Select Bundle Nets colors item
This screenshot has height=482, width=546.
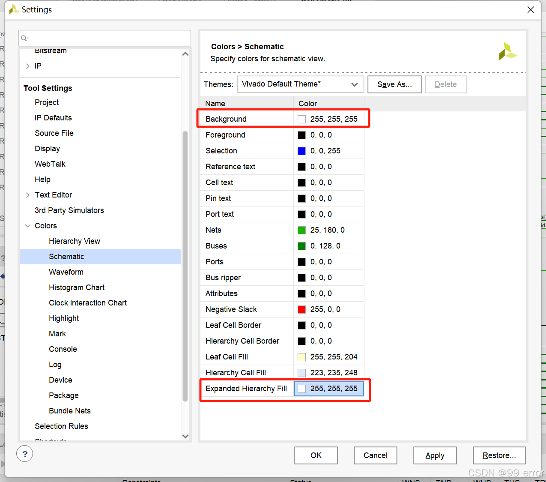(x=70, y=411)
